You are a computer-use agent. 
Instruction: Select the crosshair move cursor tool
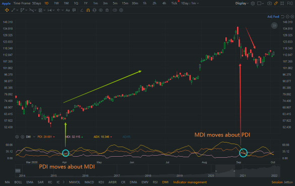7,10
